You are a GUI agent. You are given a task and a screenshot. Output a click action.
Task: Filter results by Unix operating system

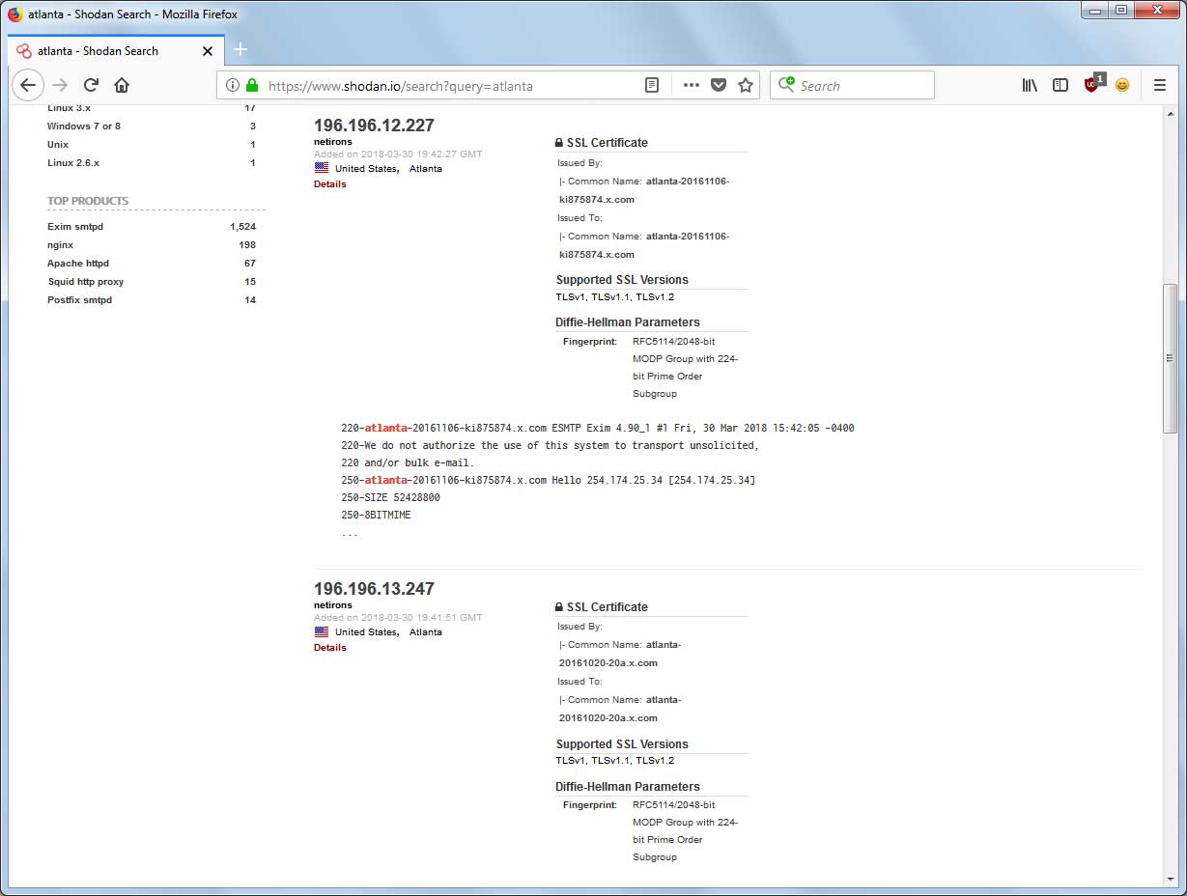(x=58, y=144)
